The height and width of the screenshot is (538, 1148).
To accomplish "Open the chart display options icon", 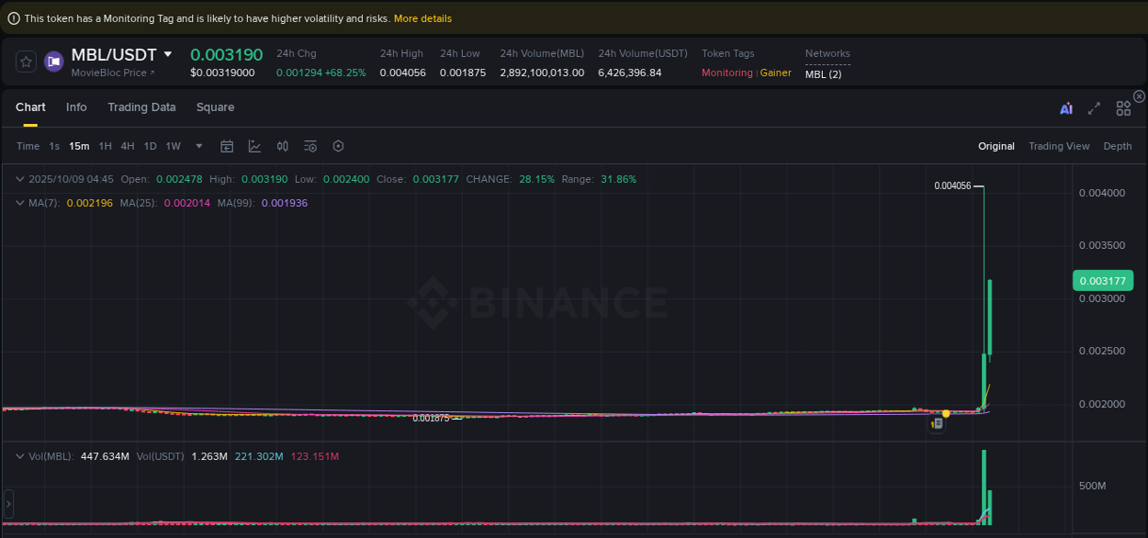I will (x=310, y=146).
